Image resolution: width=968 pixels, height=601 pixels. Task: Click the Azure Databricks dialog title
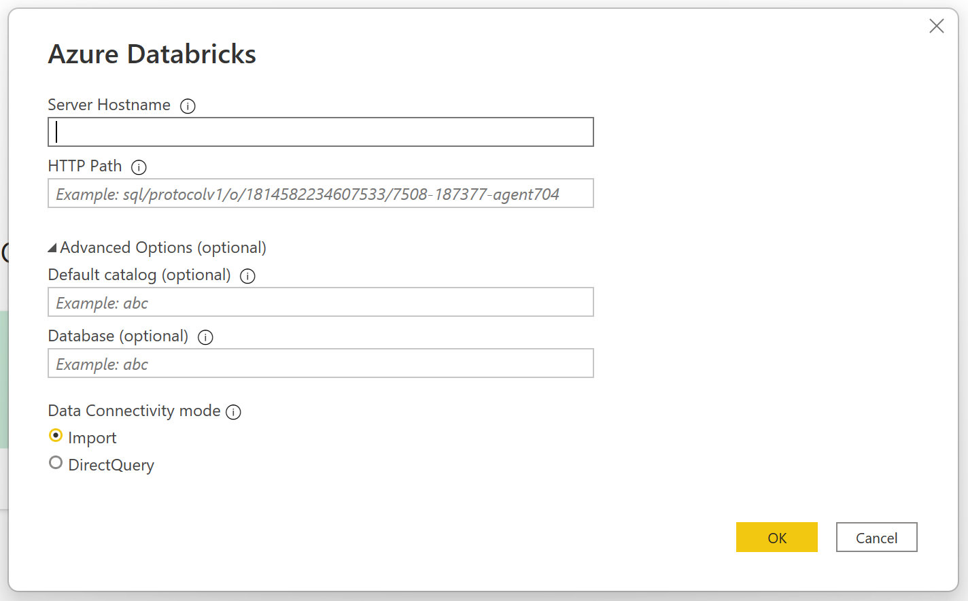click(x=152, y=54)
